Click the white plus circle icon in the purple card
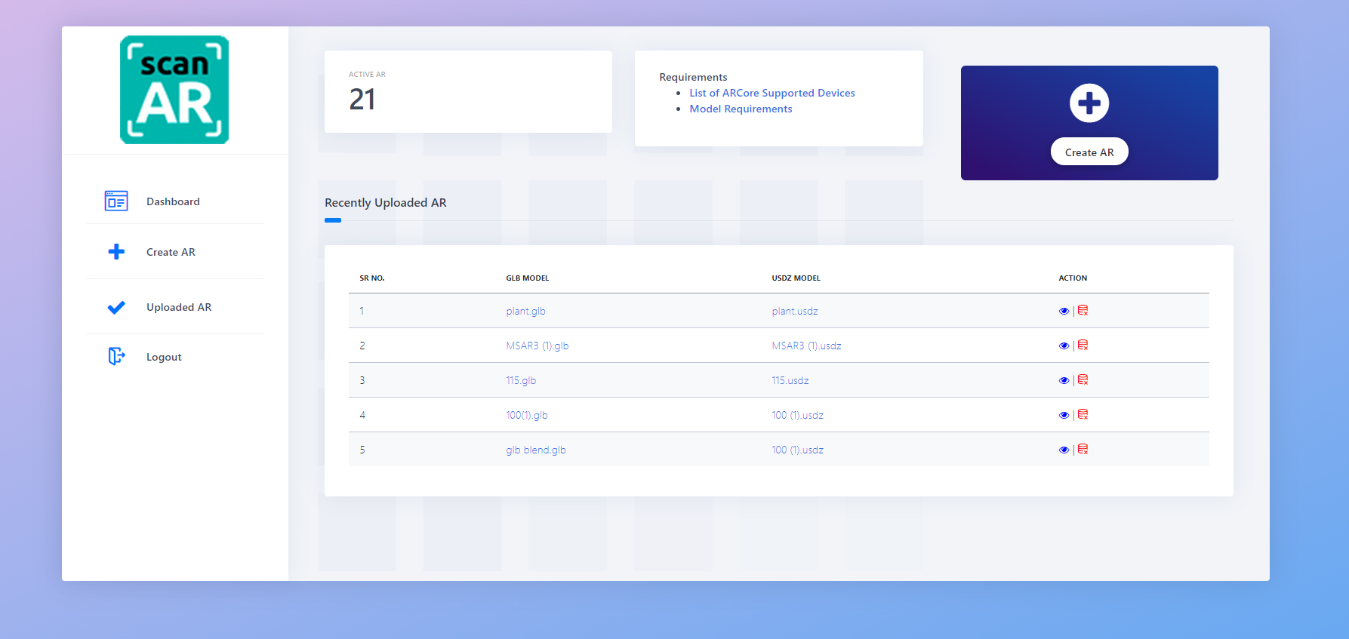The image size is (1349, 639). (1089, 103)
